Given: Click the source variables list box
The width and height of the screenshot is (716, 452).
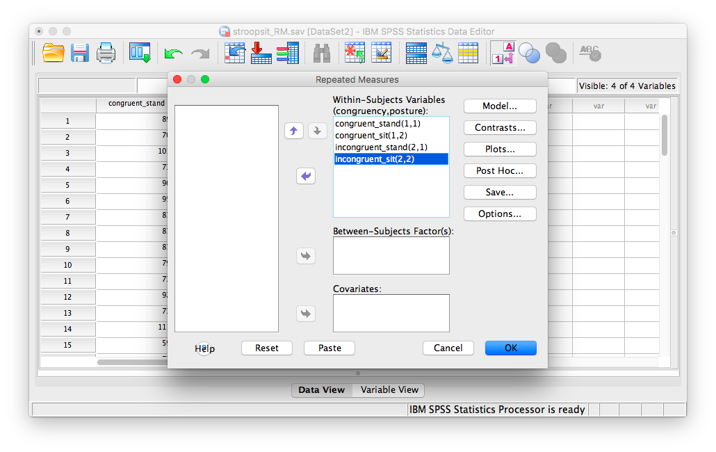Looking at the screenshot, I should [227, 218].
